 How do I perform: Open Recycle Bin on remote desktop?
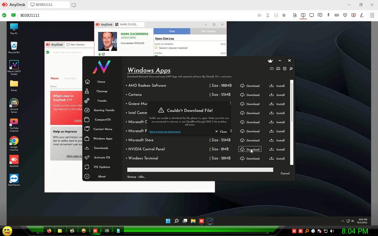point(14,47)
